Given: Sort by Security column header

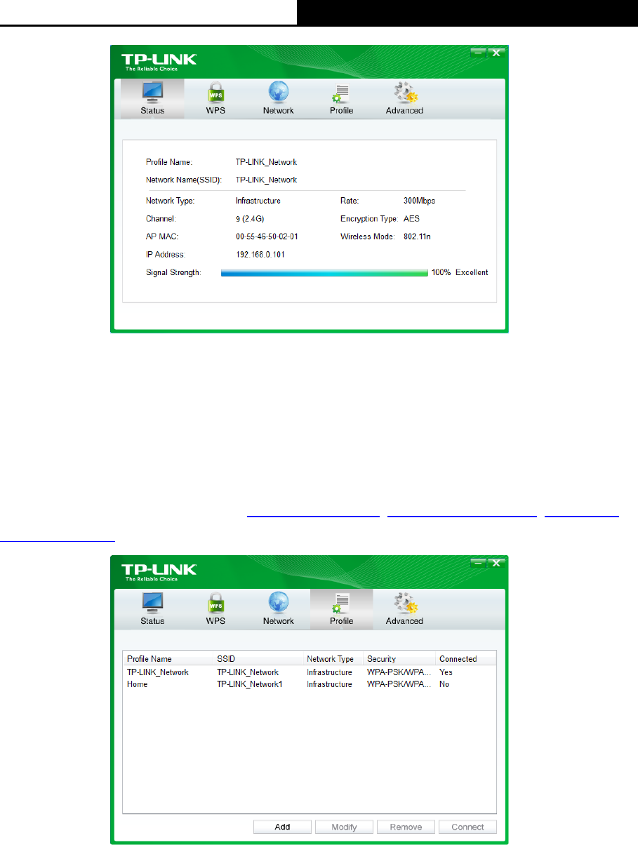Looking at the screenshot, I should point(400,659).
